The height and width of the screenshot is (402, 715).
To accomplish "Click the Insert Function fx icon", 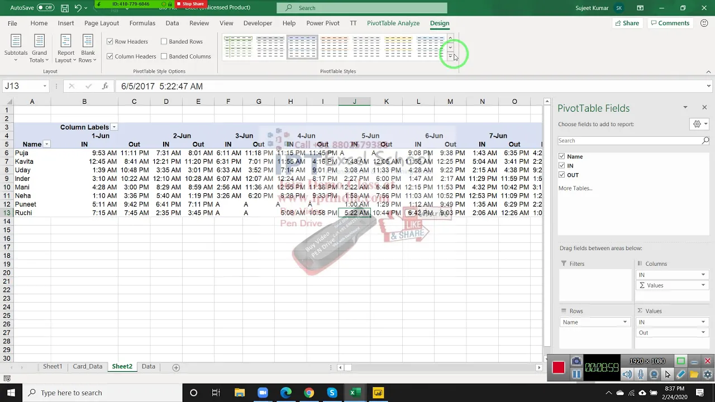I will tap(105, 86).
